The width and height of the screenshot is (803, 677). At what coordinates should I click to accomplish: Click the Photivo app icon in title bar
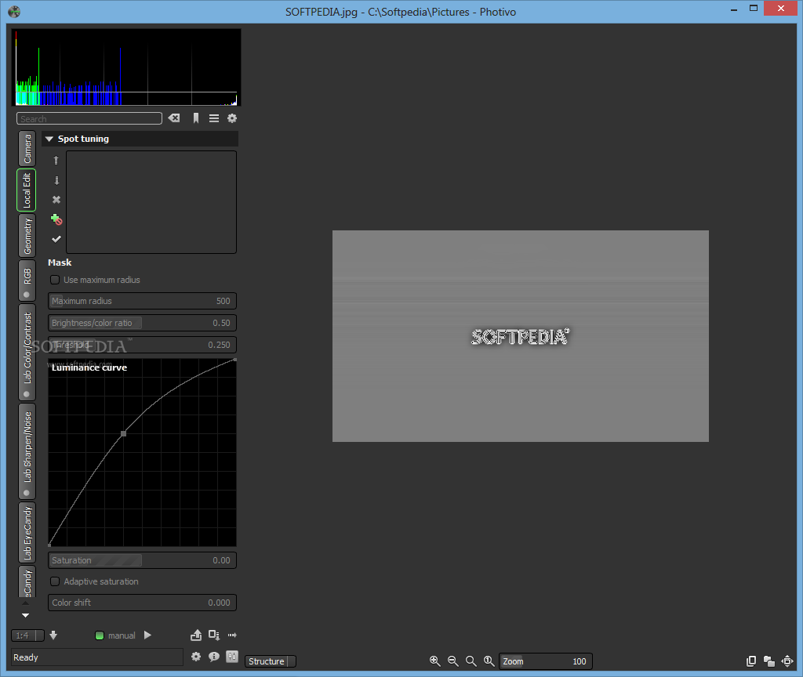(x=14, y=11)
